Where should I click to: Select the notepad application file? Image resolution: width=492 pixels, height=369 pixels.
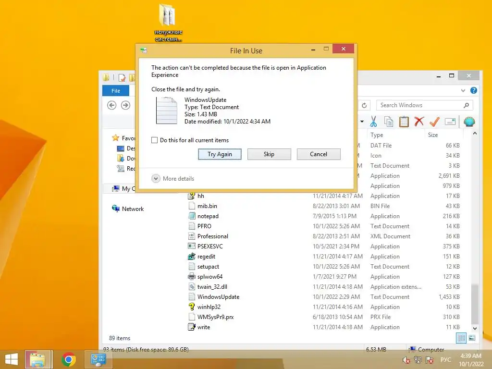323,216
